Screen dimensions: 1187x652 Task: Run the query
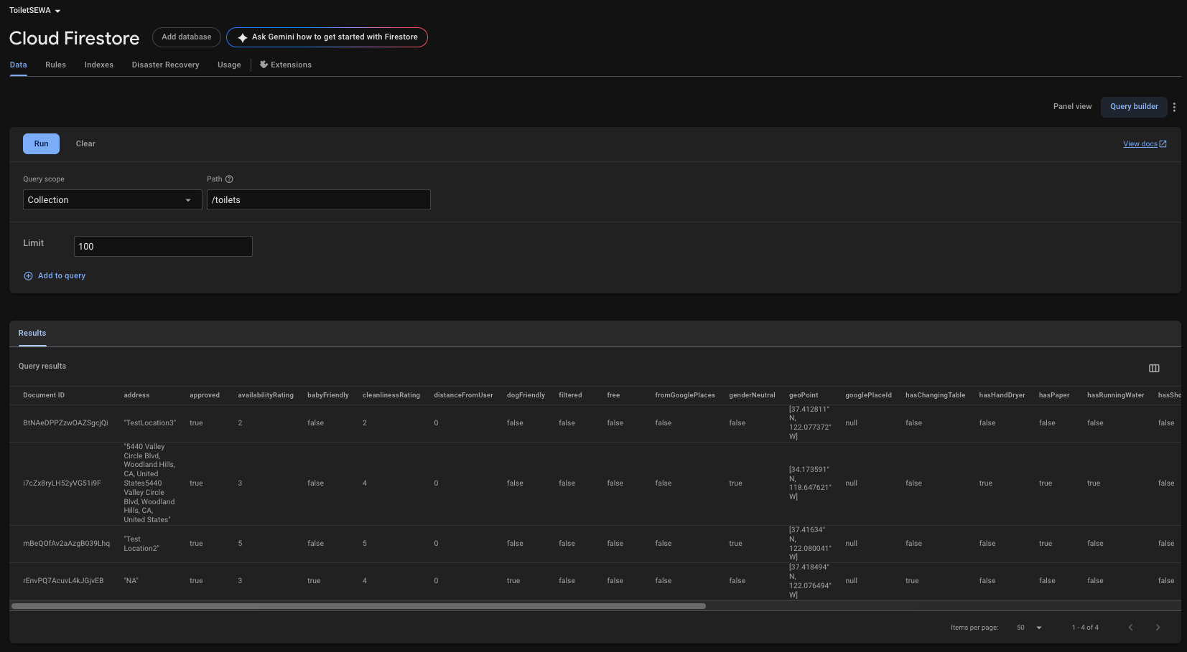(x=42, y=144)
